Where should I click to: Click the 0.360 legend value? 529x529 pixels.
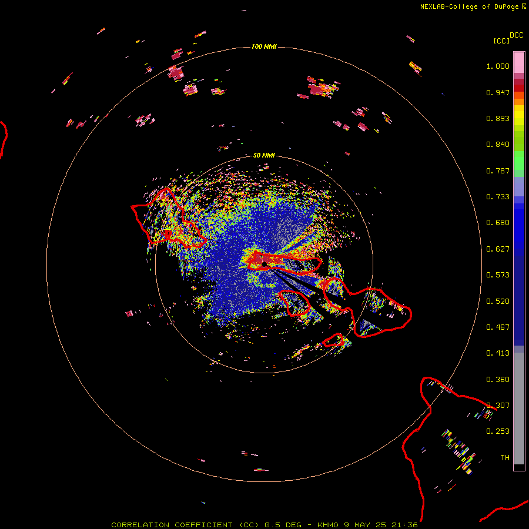tap(498, 380)
